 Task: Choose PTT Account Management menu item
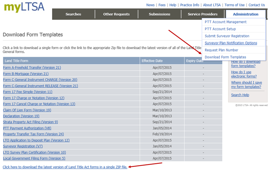[226, 22]
